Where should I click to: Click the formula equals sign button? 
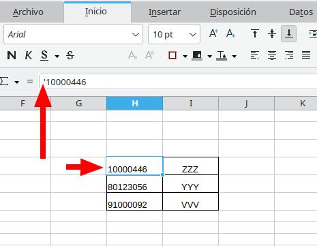pyautogui.click(x=30, y=81)
